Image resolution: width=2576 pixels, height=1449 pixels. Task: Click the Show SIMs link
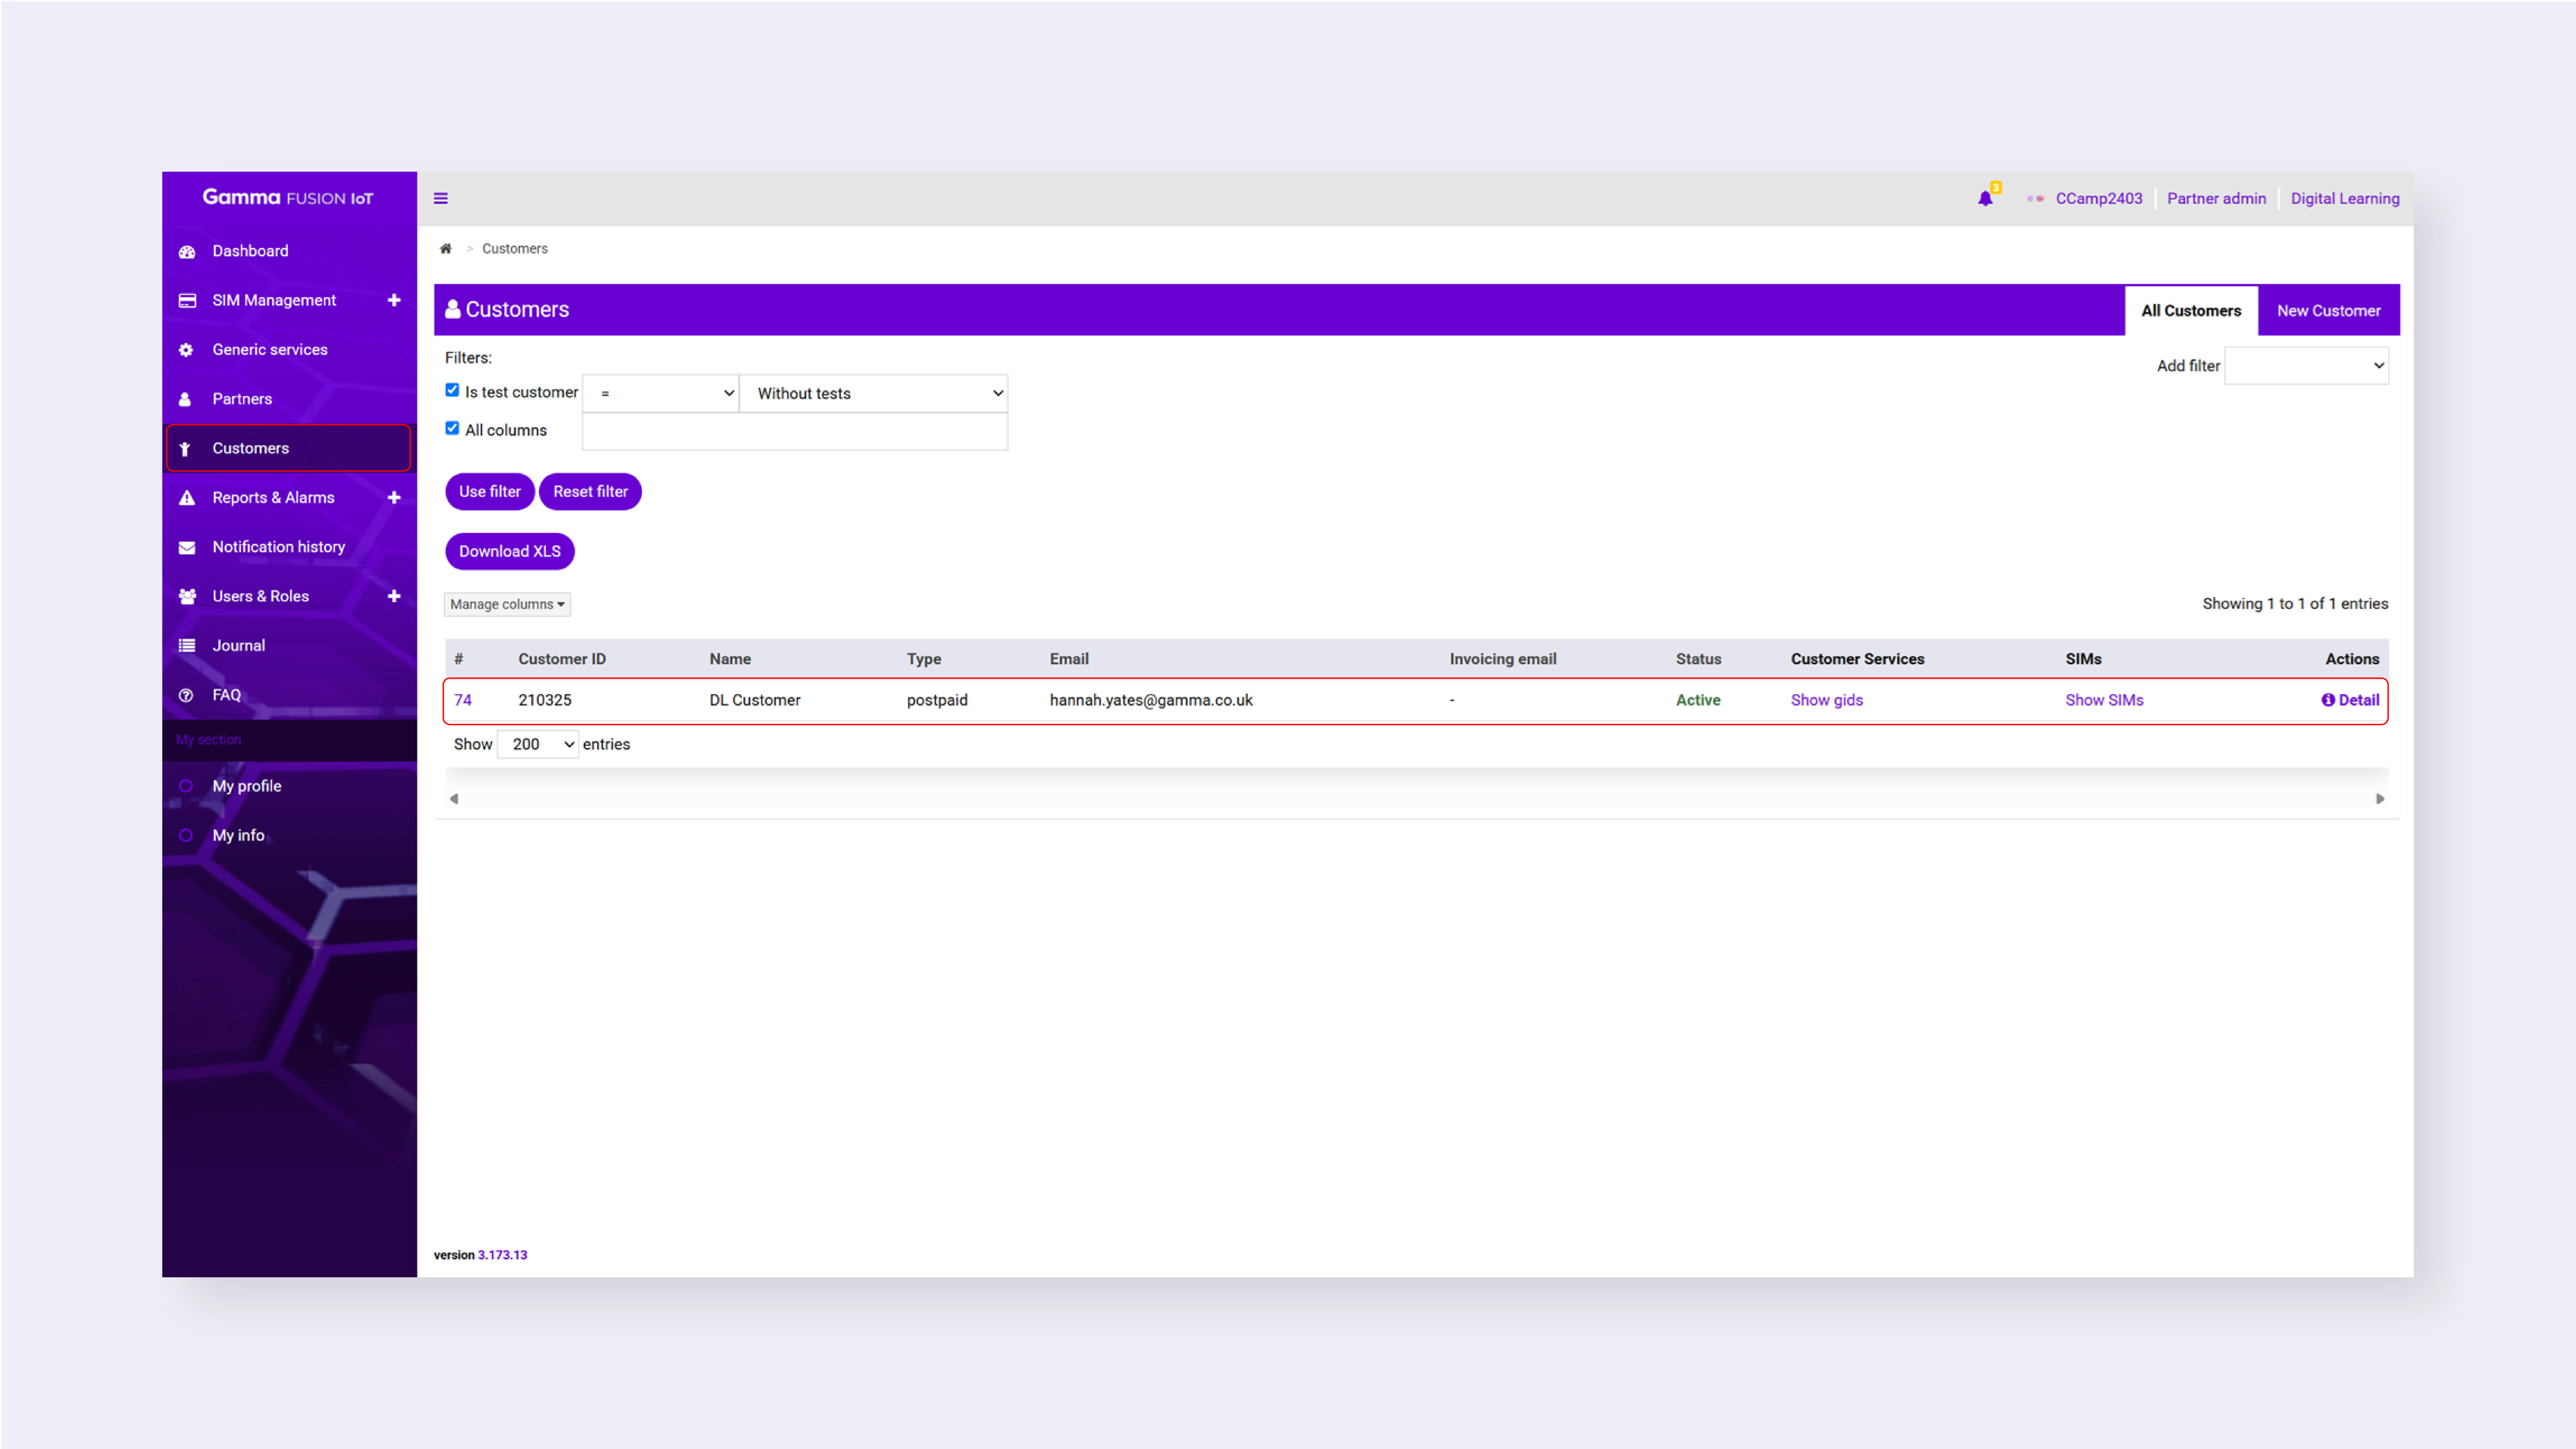[x=2104, y=700]
